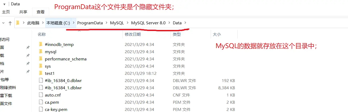The height and width of the screenshot is (112, 348).
Task: Select file name #ib_16384_1.dblwr
Action: (x=63, y=88)
